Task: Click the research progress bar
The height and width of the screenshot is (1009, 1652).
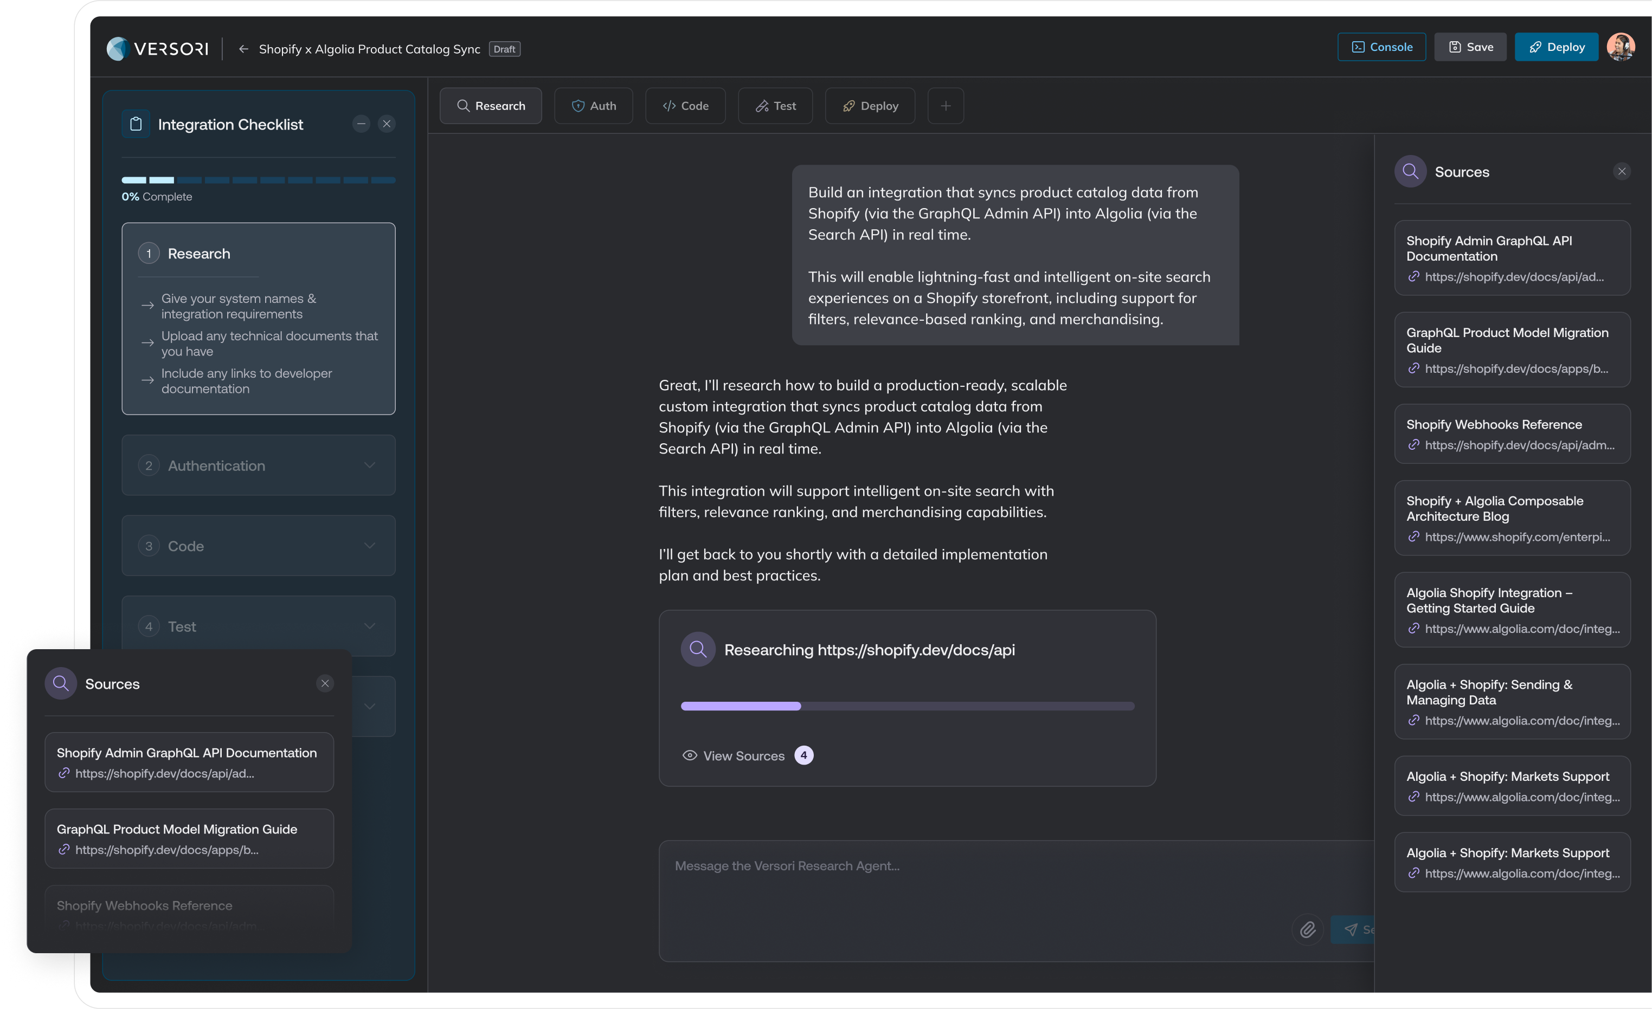Action: tap(907, 706)
